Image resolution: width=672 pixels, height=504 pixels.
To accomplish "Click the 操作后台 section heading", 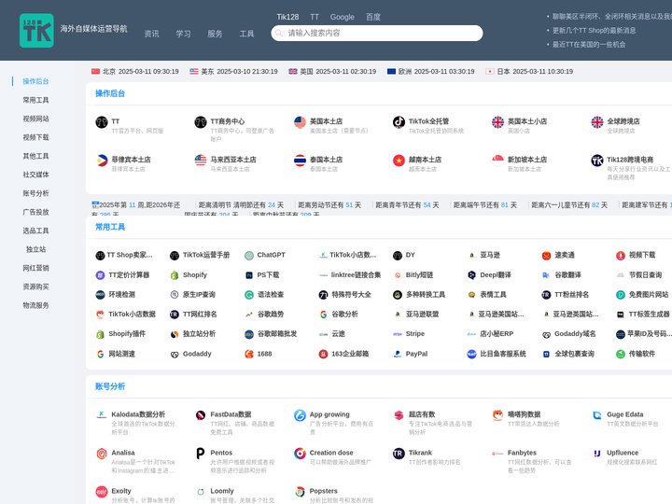I will coord(110,93).
